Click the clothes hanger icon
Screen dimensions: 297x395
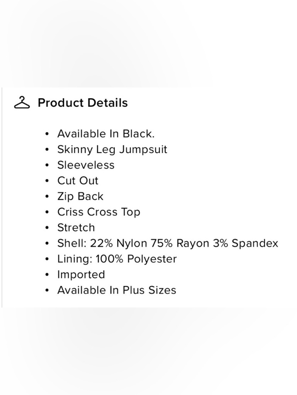click(22, 103)
